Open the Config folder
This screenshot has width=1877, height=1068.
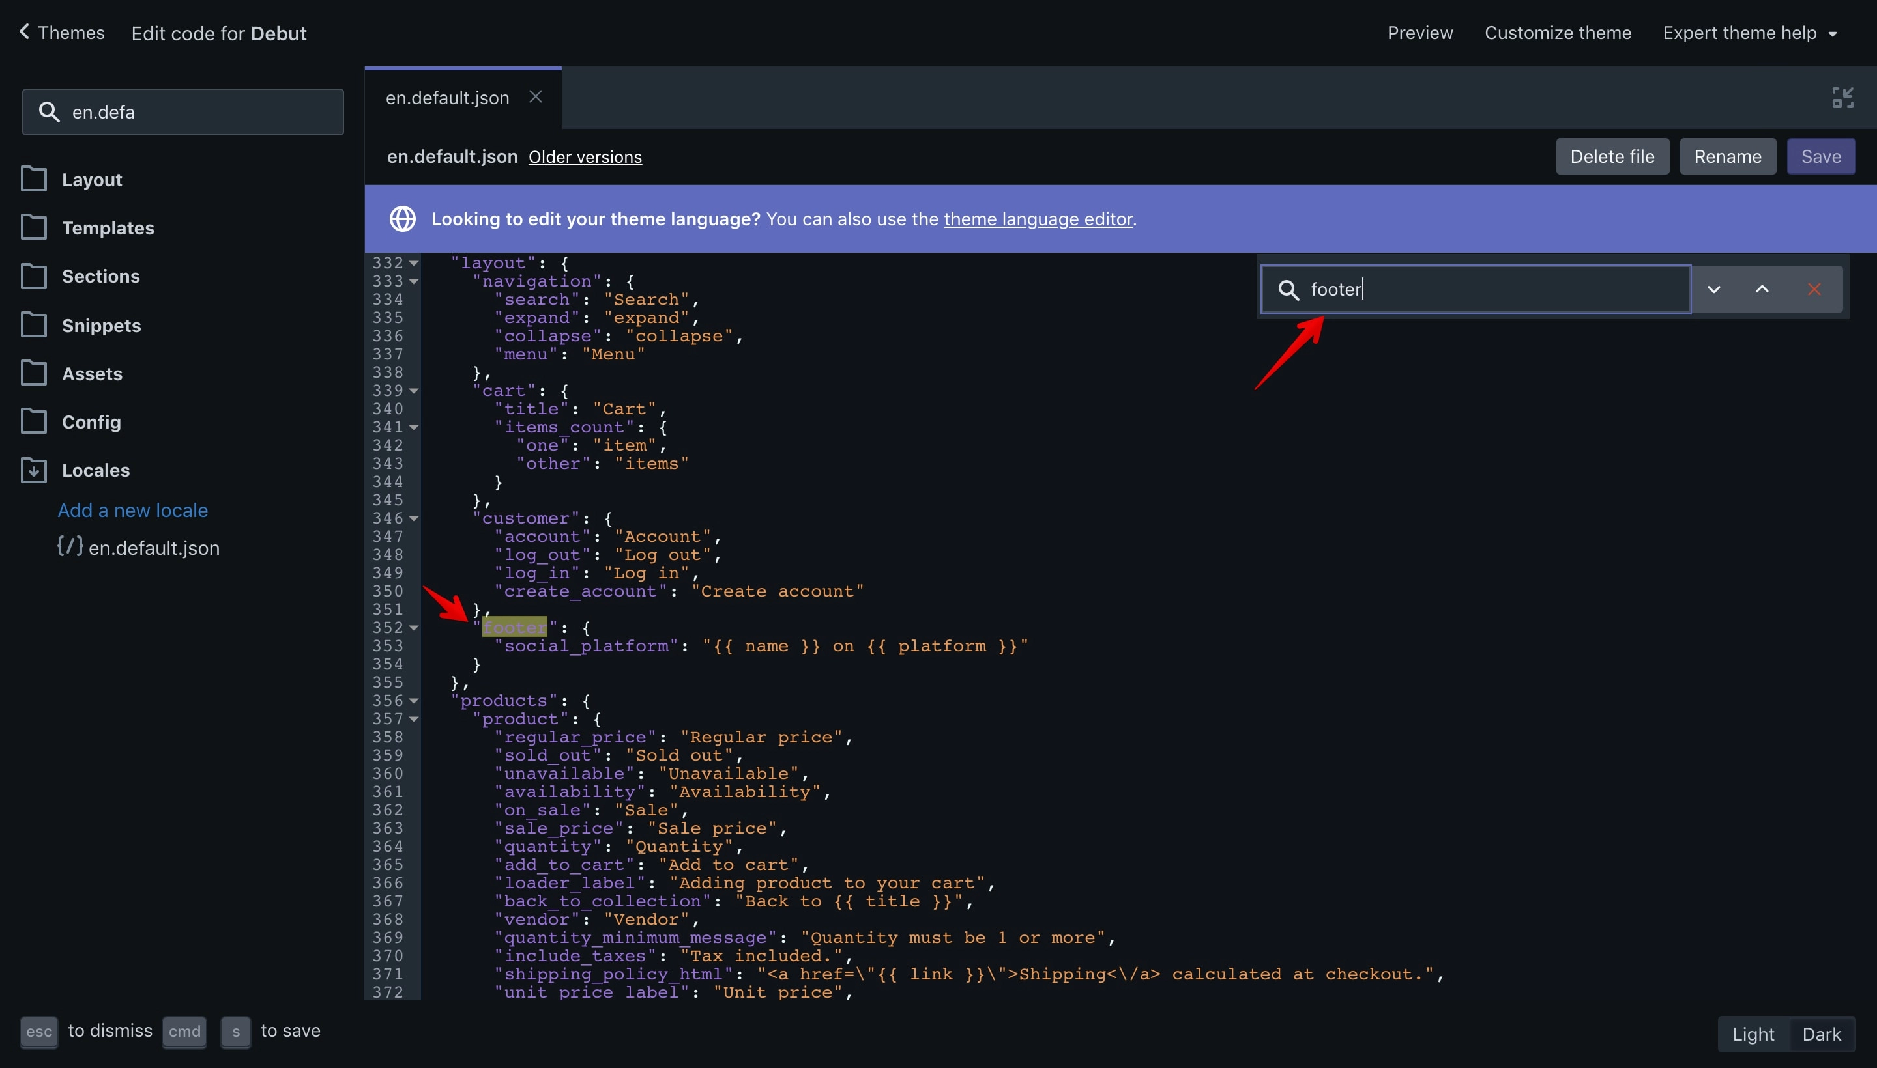click(x=91, y=423)
